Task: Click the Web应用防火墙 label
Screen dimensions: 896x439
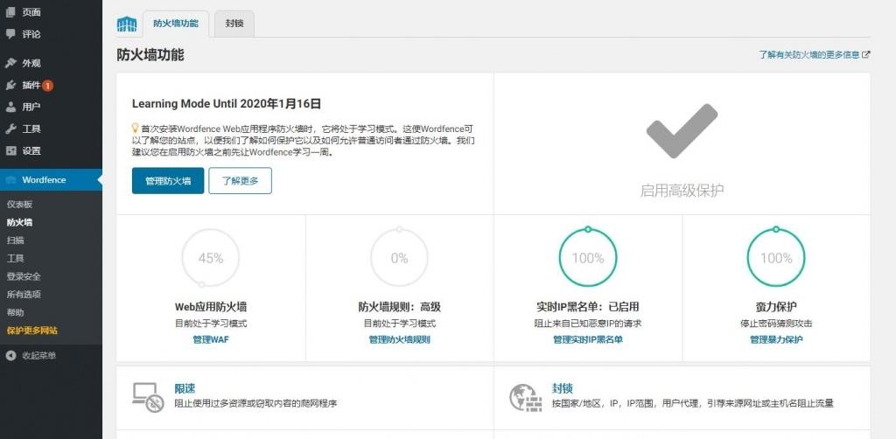Action: [211, 307]
